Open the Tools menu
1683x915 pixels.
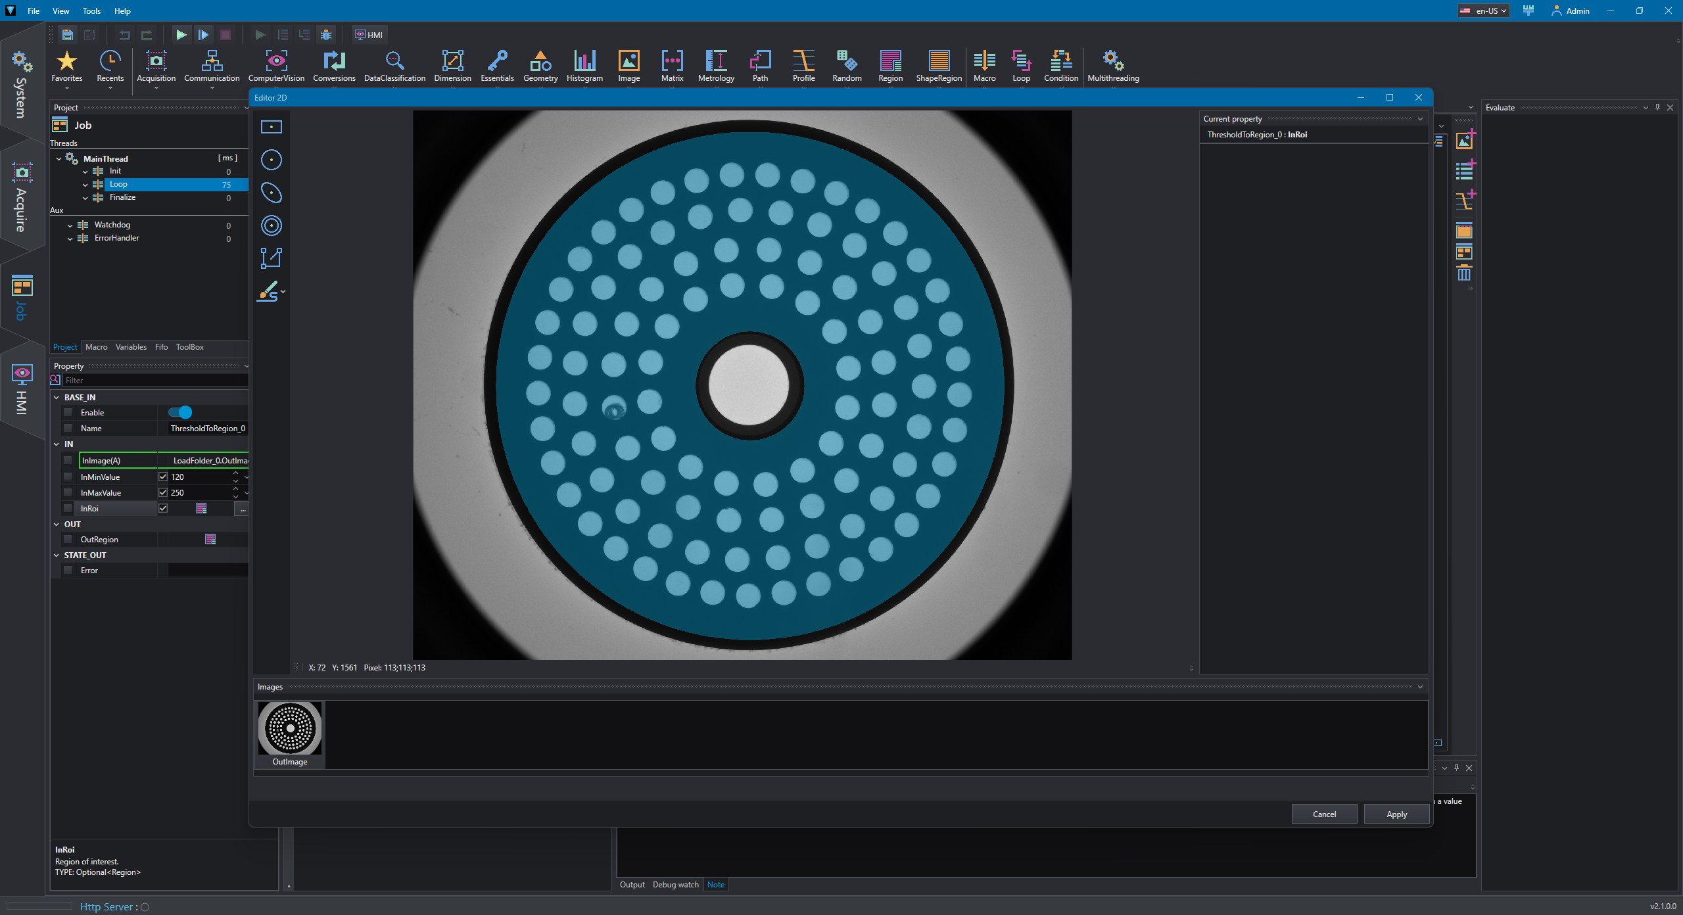(x=91, y=11)
